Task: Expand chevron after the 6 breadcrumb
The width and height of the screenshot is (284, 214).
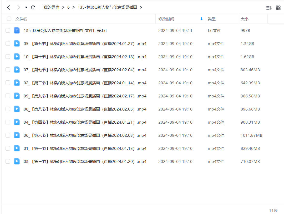Action: (74, 7)
